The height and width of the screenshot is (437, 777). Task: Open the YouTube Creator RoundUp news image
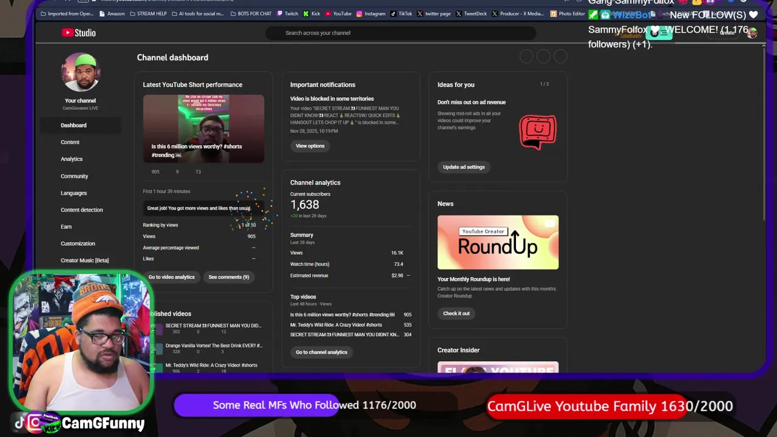[x=498, y=242]
